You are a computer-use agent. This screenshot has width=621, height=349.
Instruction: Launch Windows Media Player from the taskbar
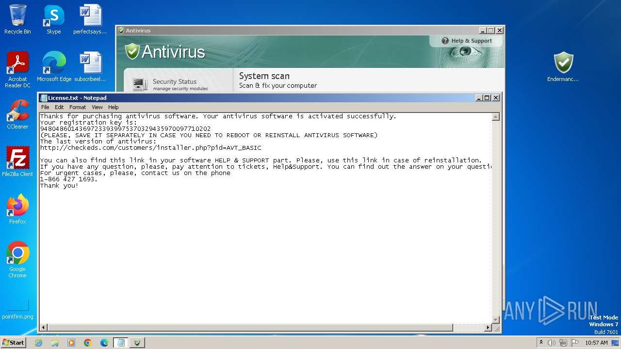click(71, 343)
